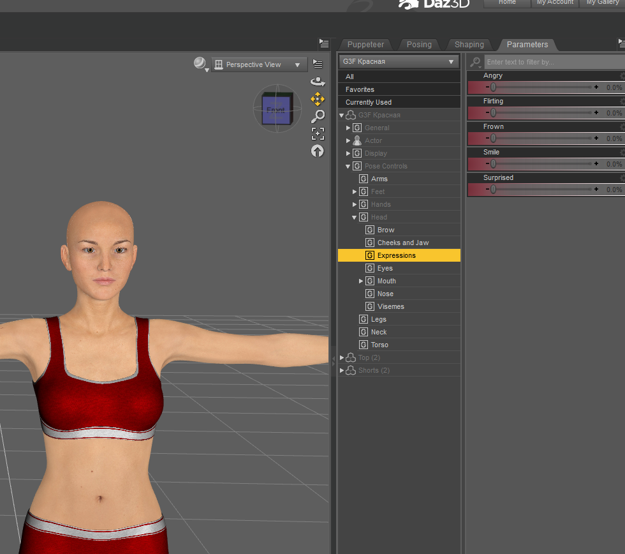Switch to the Posing tab
The image size is (625, 554).
tap(419, 45)
